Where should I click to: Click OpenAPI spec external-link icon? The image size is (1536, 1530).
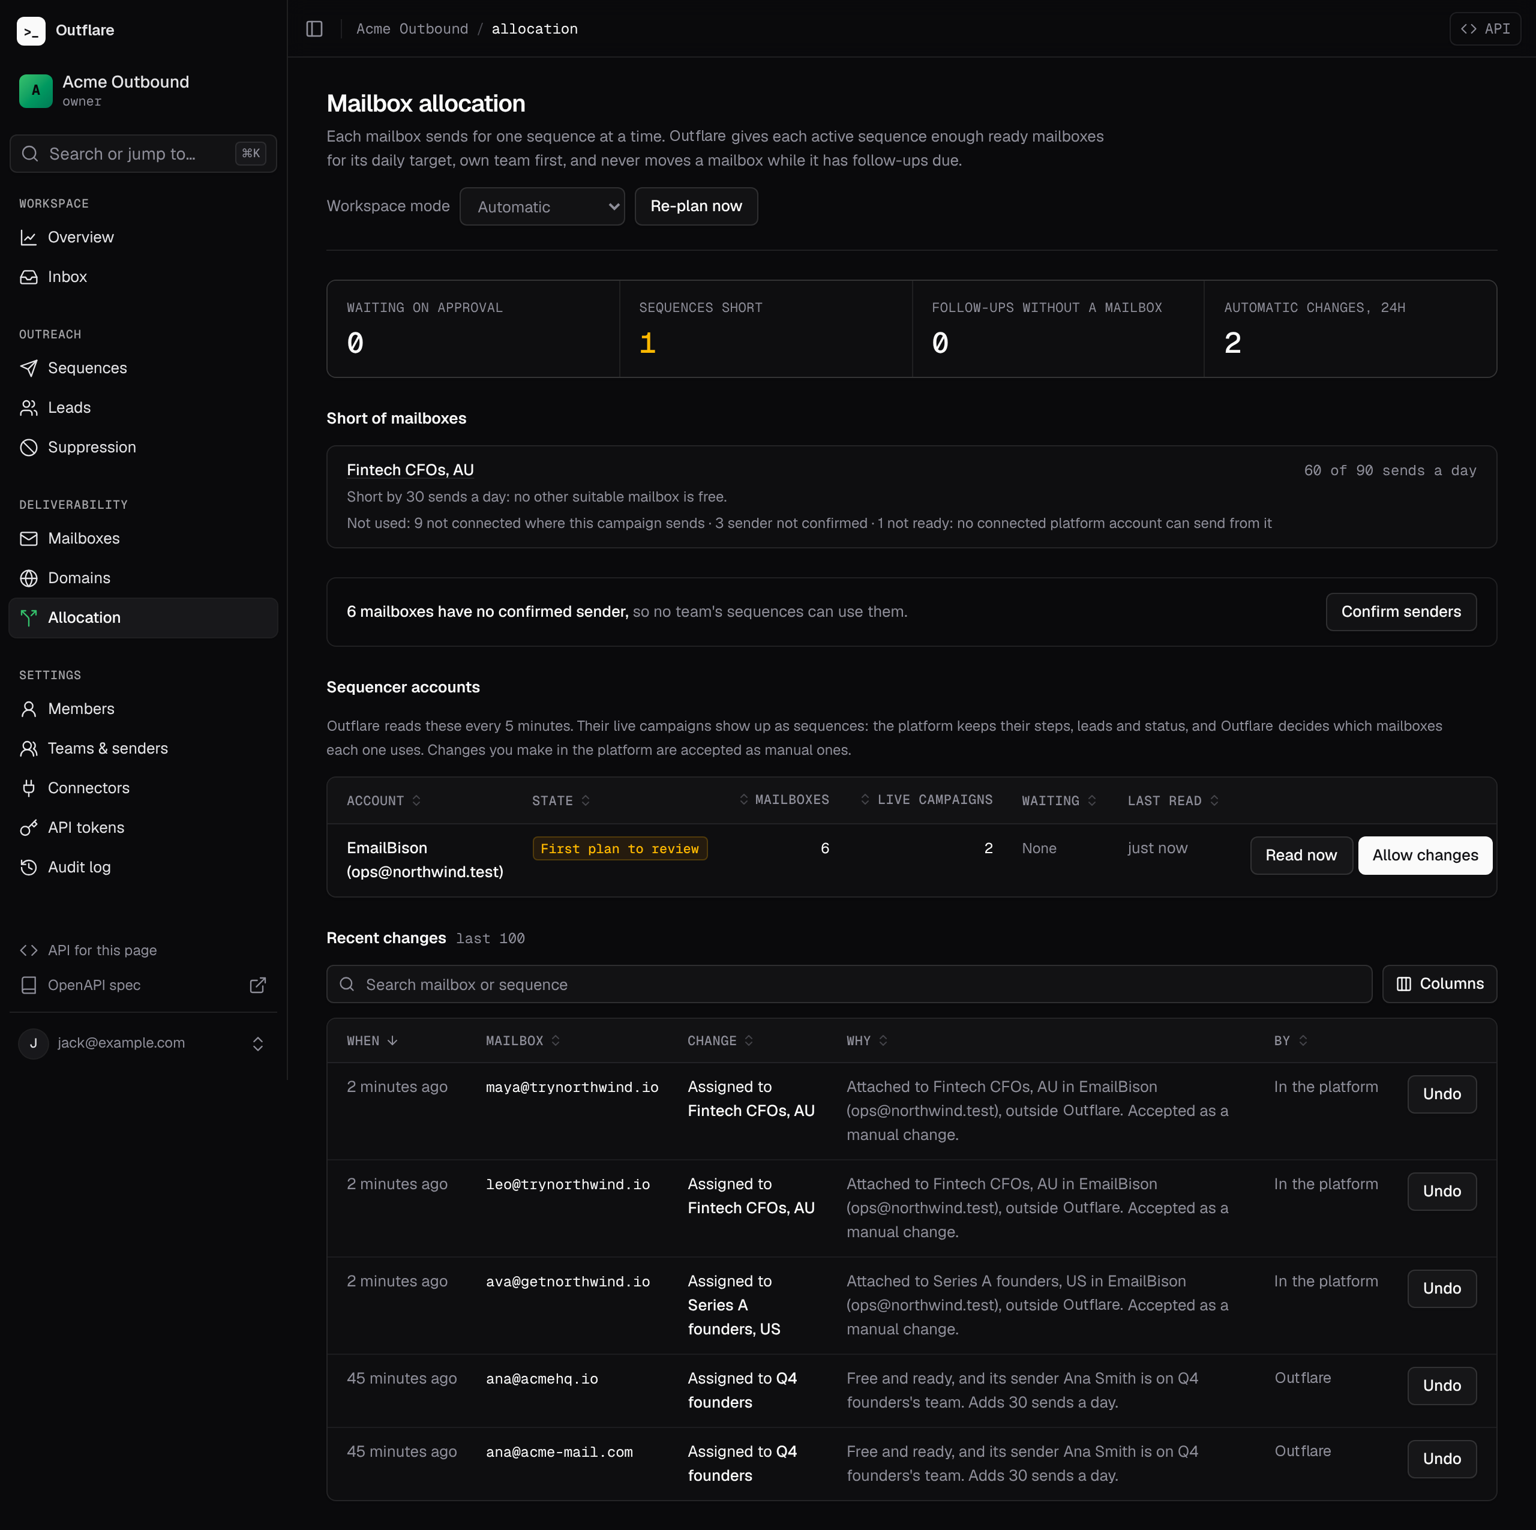(x=257, y=985)
